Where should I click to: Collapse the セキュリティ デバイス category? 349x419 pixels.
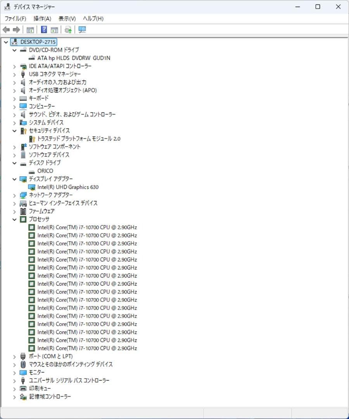(14, 130)
